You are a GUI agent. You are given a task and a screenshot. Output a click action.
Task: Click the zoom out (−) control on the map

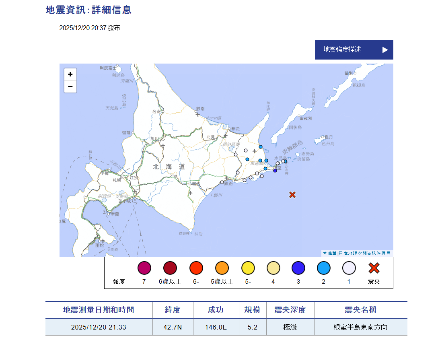[70, 87]
